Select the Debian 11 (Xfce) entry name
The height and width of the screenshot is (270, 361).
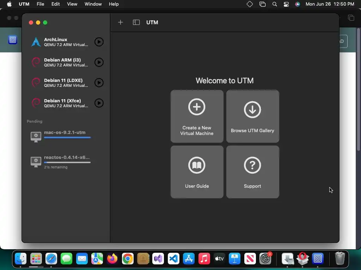click(x=62, y=101)
